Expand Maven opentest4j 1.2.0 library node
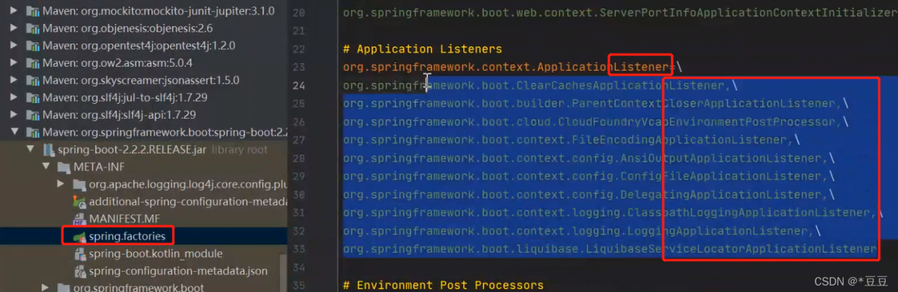898x292 pixels. pos(15,46)
